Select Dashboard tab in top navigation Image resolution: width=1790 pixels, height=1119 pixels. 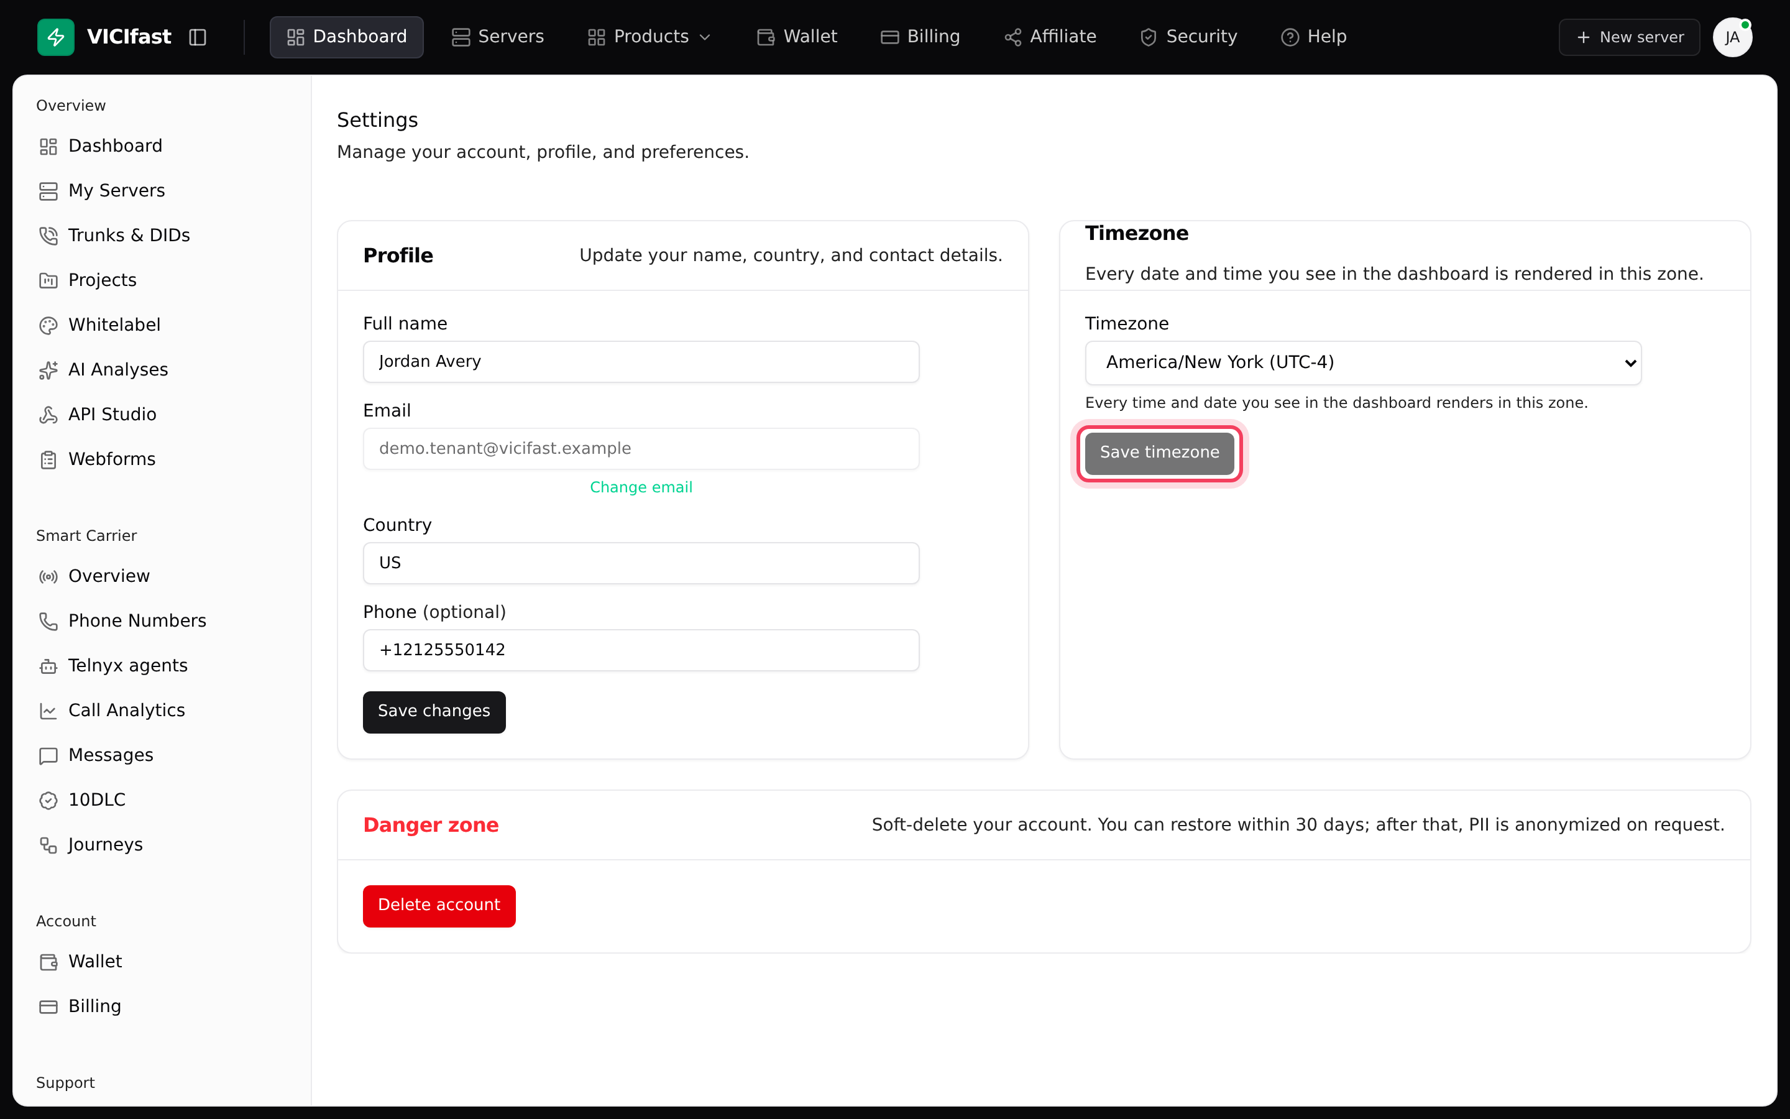346,37
